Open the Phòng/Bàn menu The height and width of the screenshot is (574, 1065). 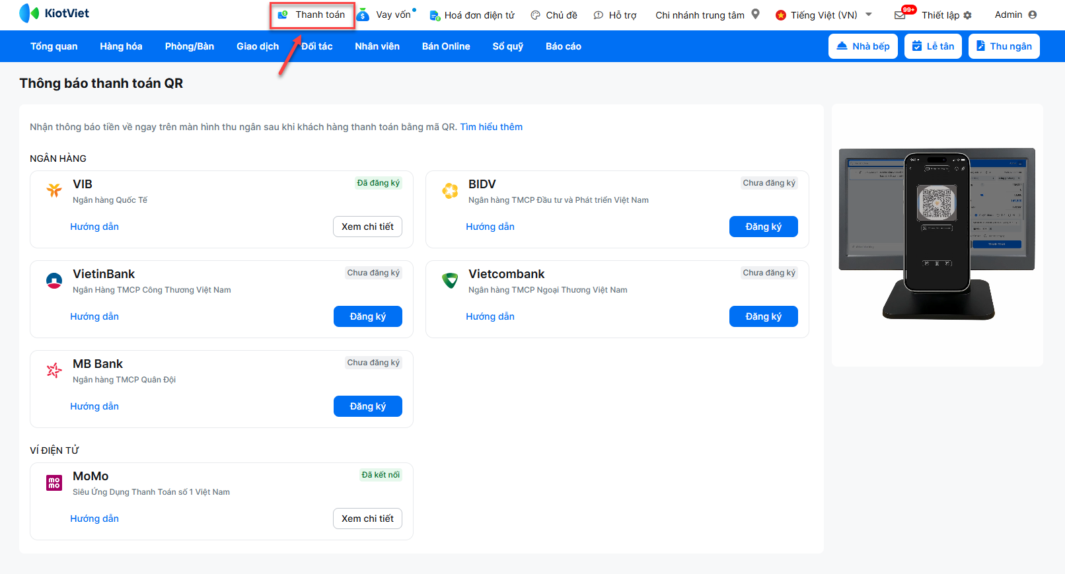[190, 46]
